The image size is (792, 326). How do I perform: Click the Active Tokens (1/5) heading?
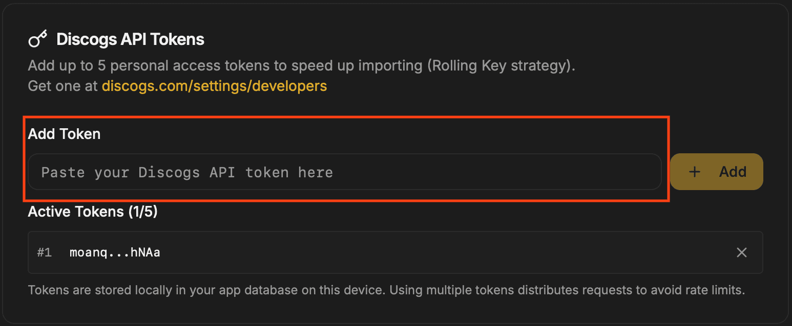pyautogui.click(x=92, y=212)
